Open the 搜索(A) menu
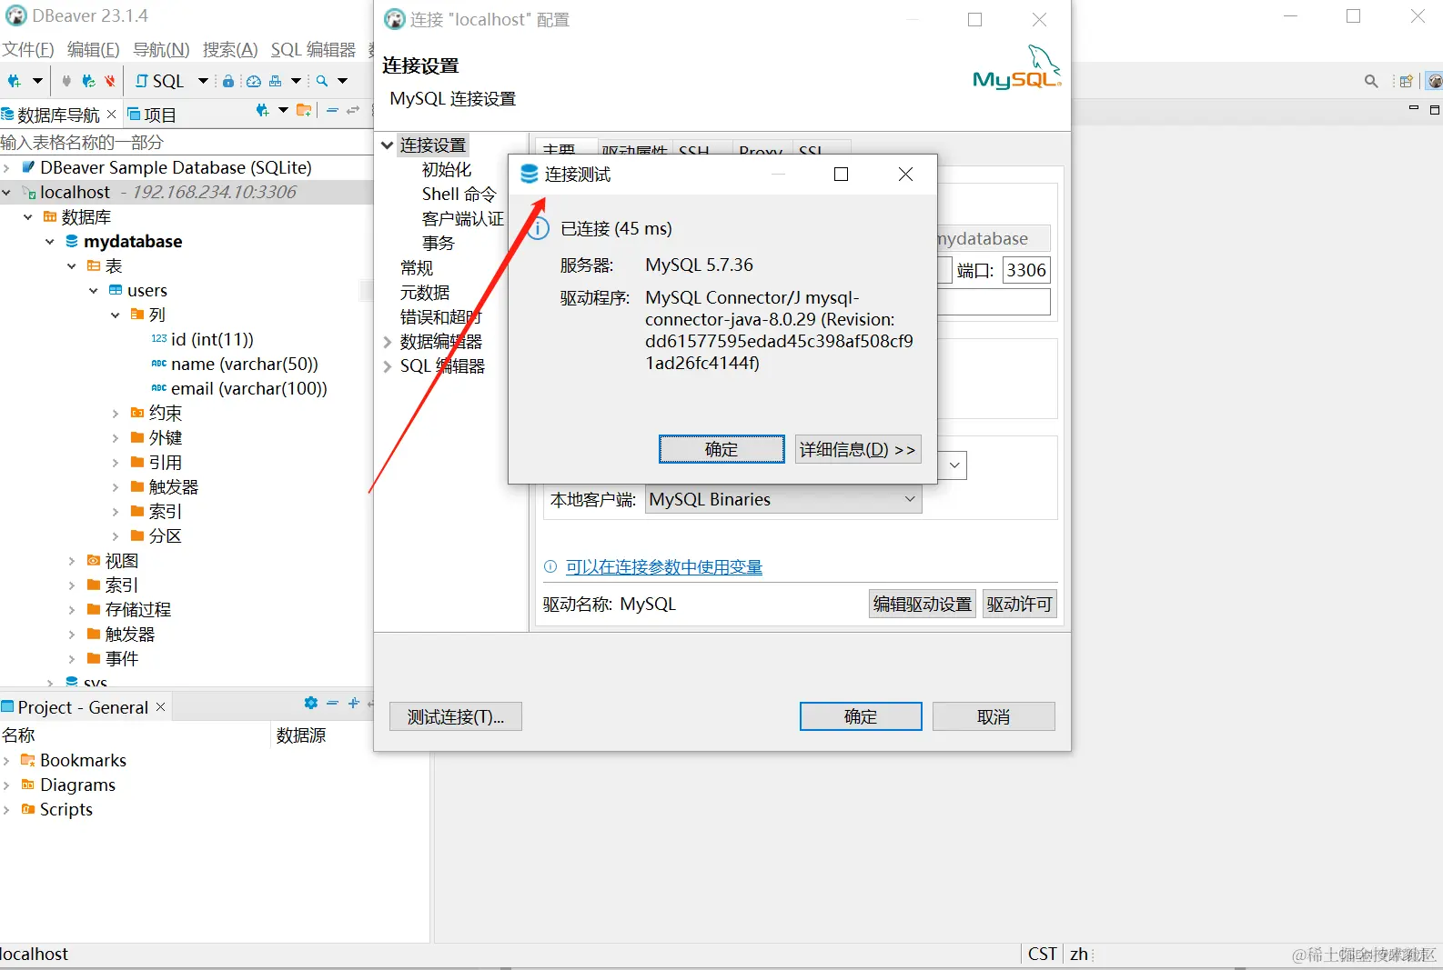The width and height of the screenshot is (1443, 970). pyautogui.click(x=230, y=50)
